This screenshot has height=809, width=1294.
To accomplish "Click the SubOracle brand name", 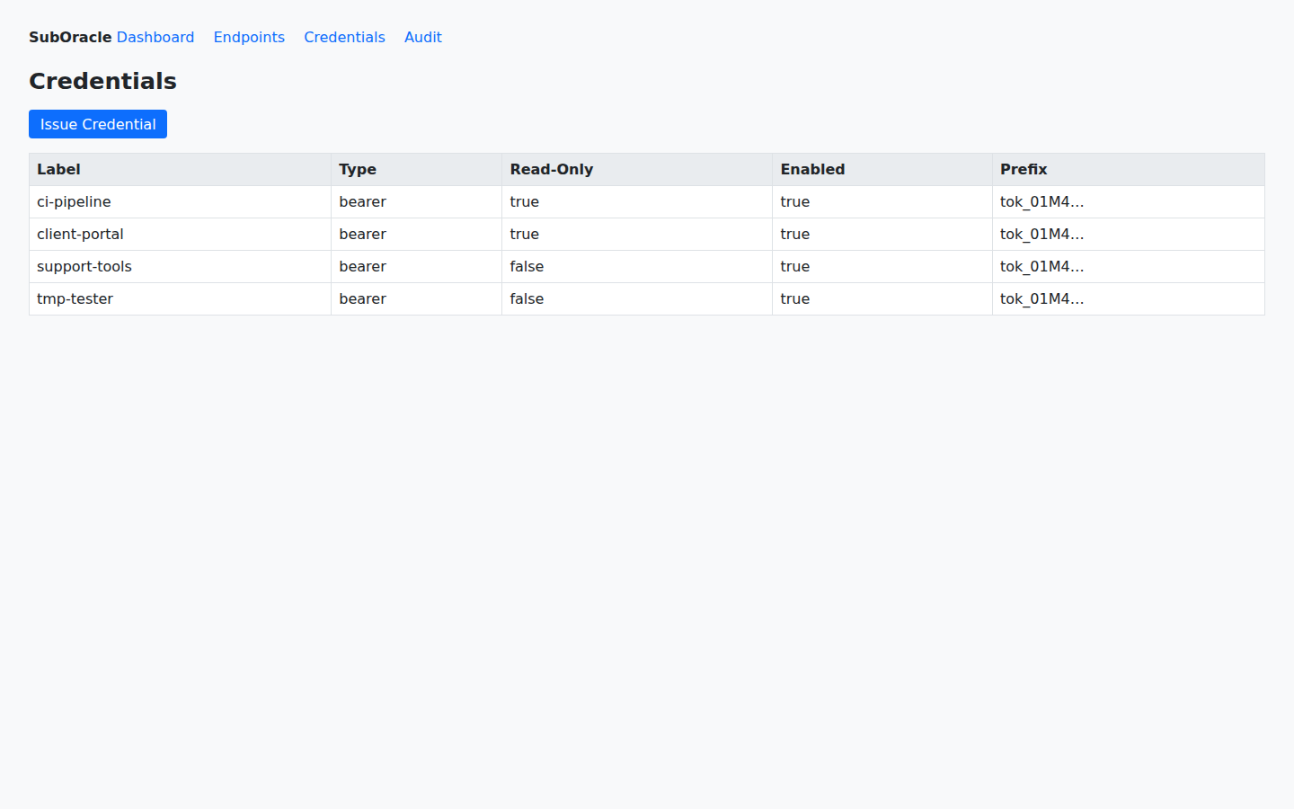I will [x=70, y=37].
